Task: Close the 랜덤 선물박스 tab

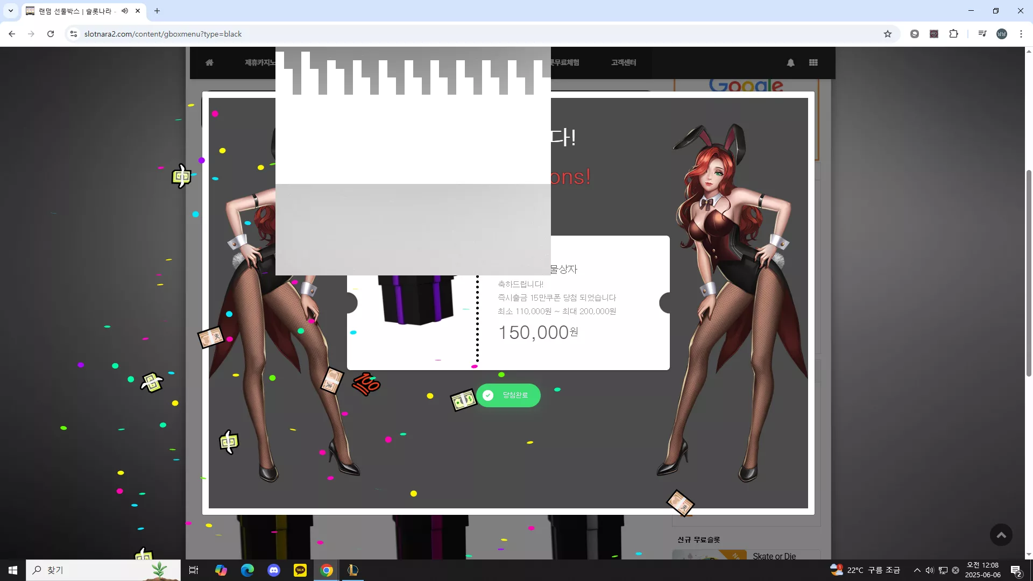Action: 138,11
